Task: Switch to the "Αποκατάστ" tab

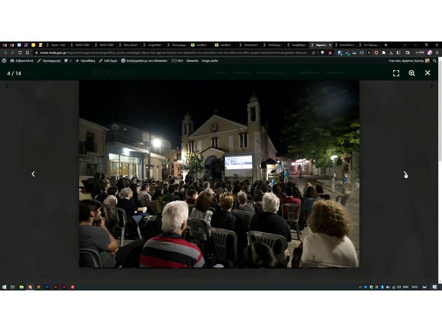Action: pos(248,45)
